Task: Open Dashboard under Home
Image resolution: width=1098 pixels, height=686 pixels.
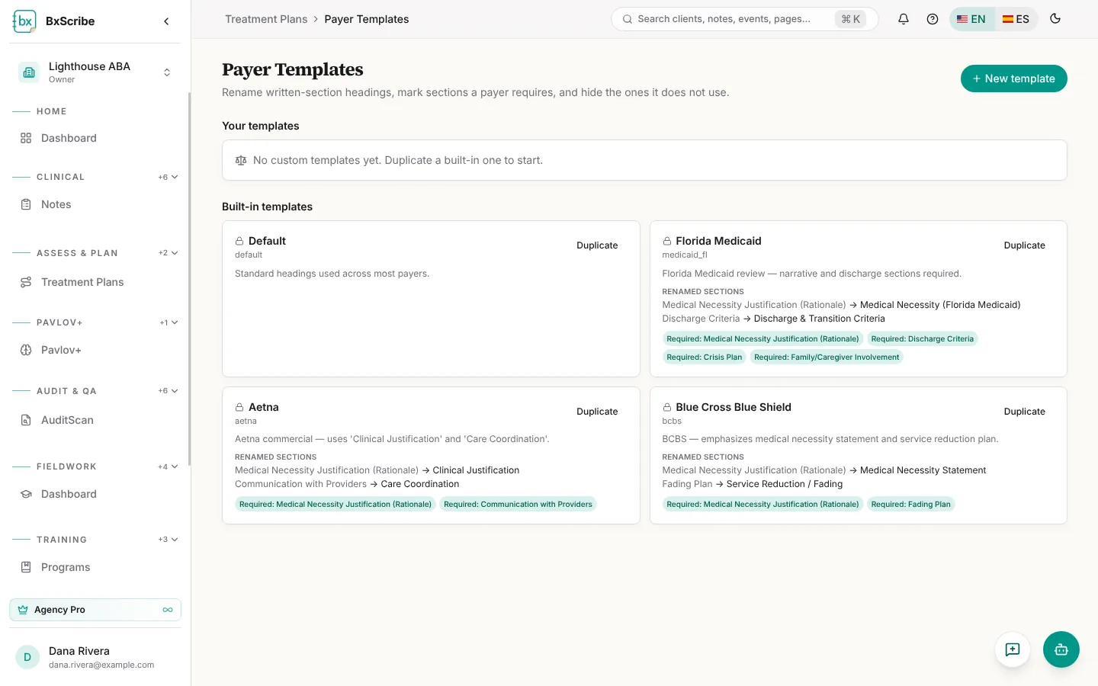Action: 95,138
